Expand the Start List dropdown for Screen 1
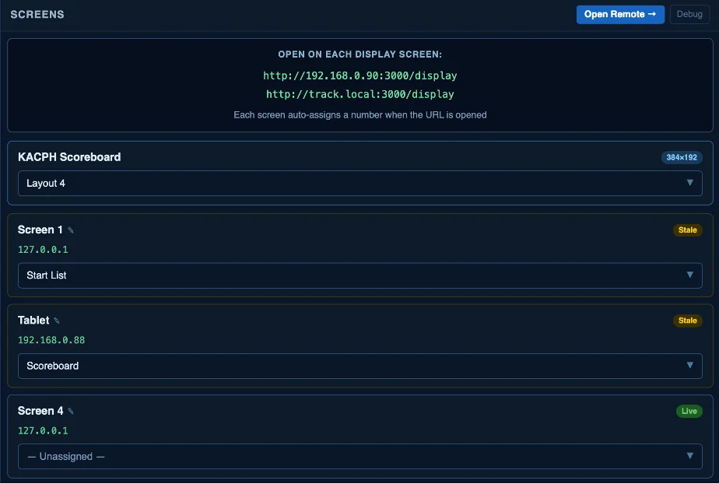 point(360,275)
